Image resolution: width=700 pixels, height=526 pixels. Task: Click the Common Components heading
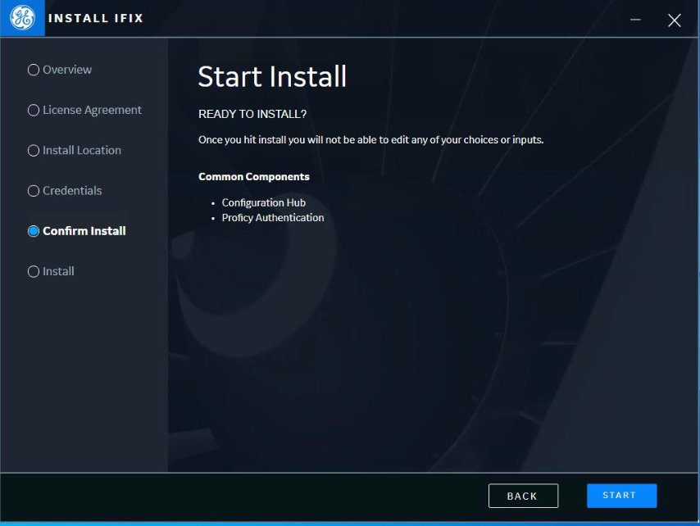[253, 177]
